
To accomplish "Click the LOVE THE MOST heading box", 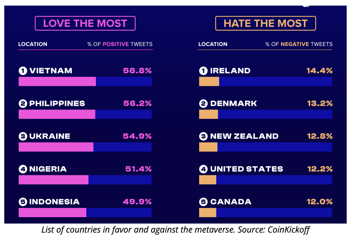I will coord(85,23).
